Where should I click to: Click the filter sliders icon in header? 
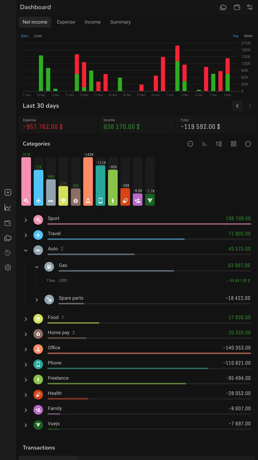(x=250, y=7)
